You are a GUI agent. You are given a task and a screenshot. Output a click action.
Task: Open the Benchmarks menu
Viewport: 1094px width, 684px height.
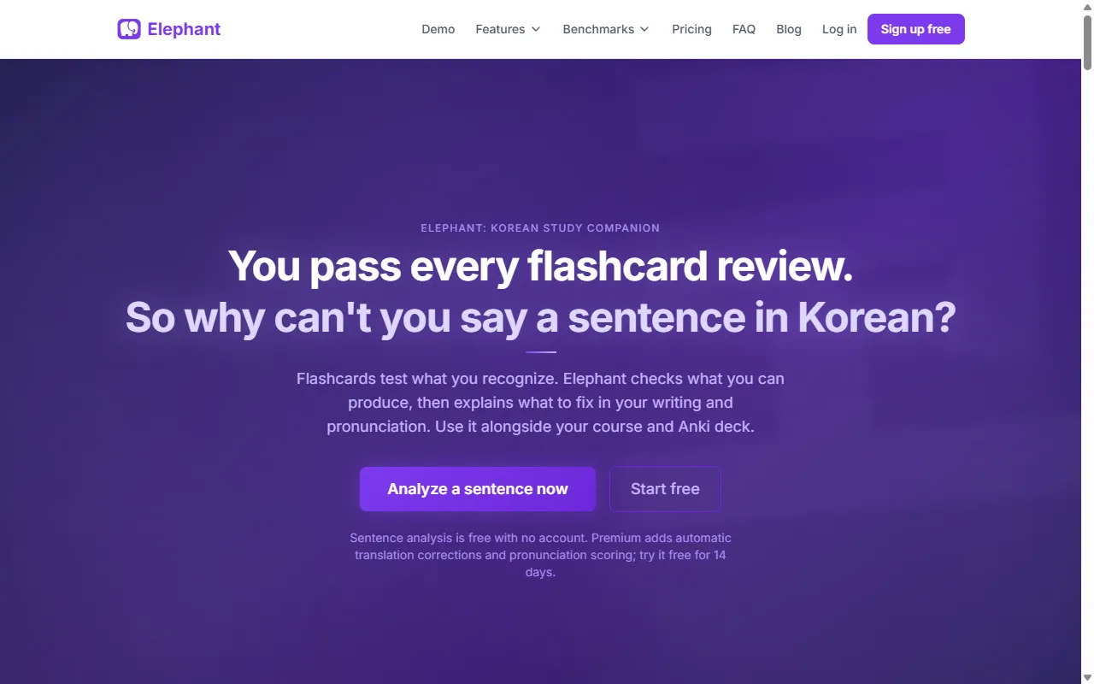[606, 29]
